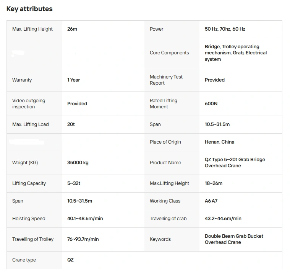Select the Power frequency value 50 Hz, 70hz, 60 Hz
290x273 pixels.
pyautogui.click(x=225, y=29)
